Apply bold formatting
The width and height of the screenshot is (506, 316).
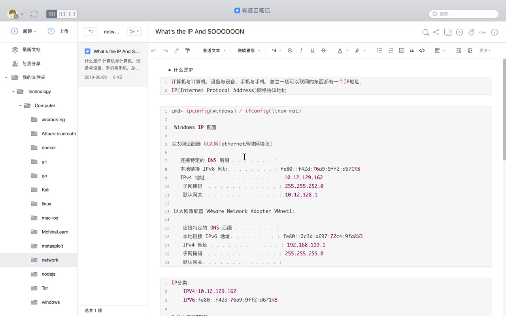(x=290, y=51)
